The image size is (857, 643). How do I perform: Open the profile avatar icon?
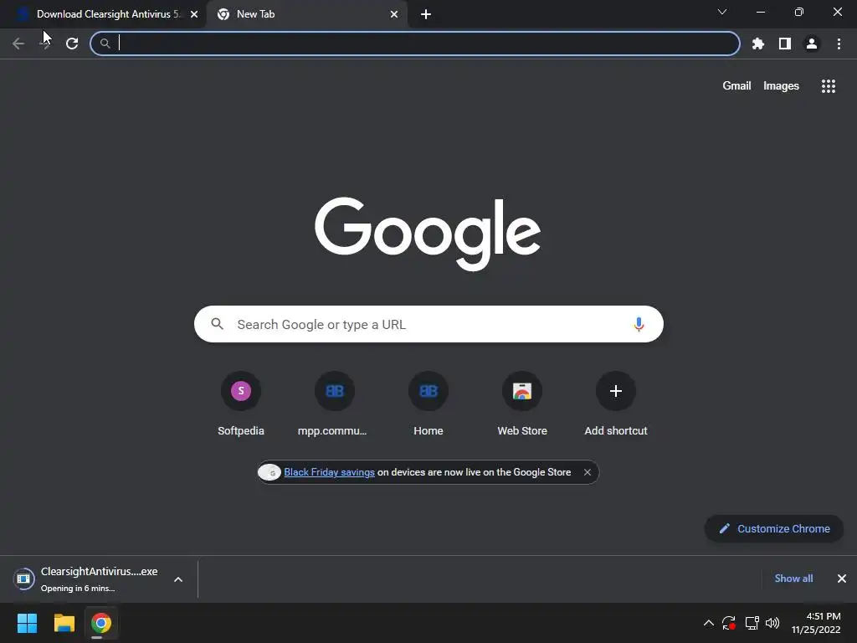[812, 44]
